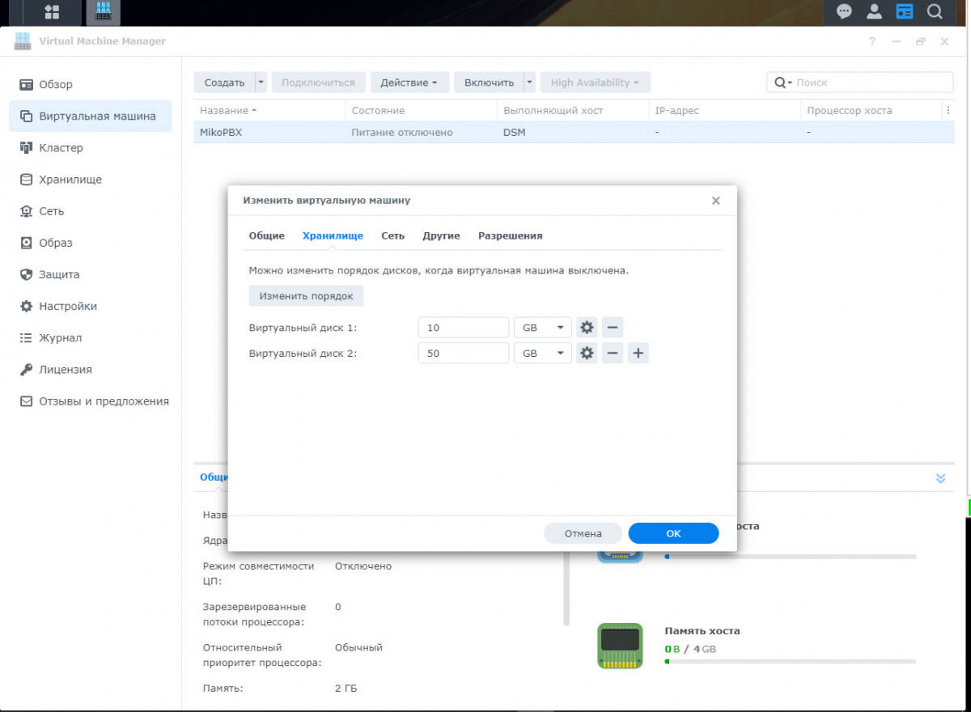971x712 pixels.
Task: Open the user account options icon
Action: (x=874, y=11)
